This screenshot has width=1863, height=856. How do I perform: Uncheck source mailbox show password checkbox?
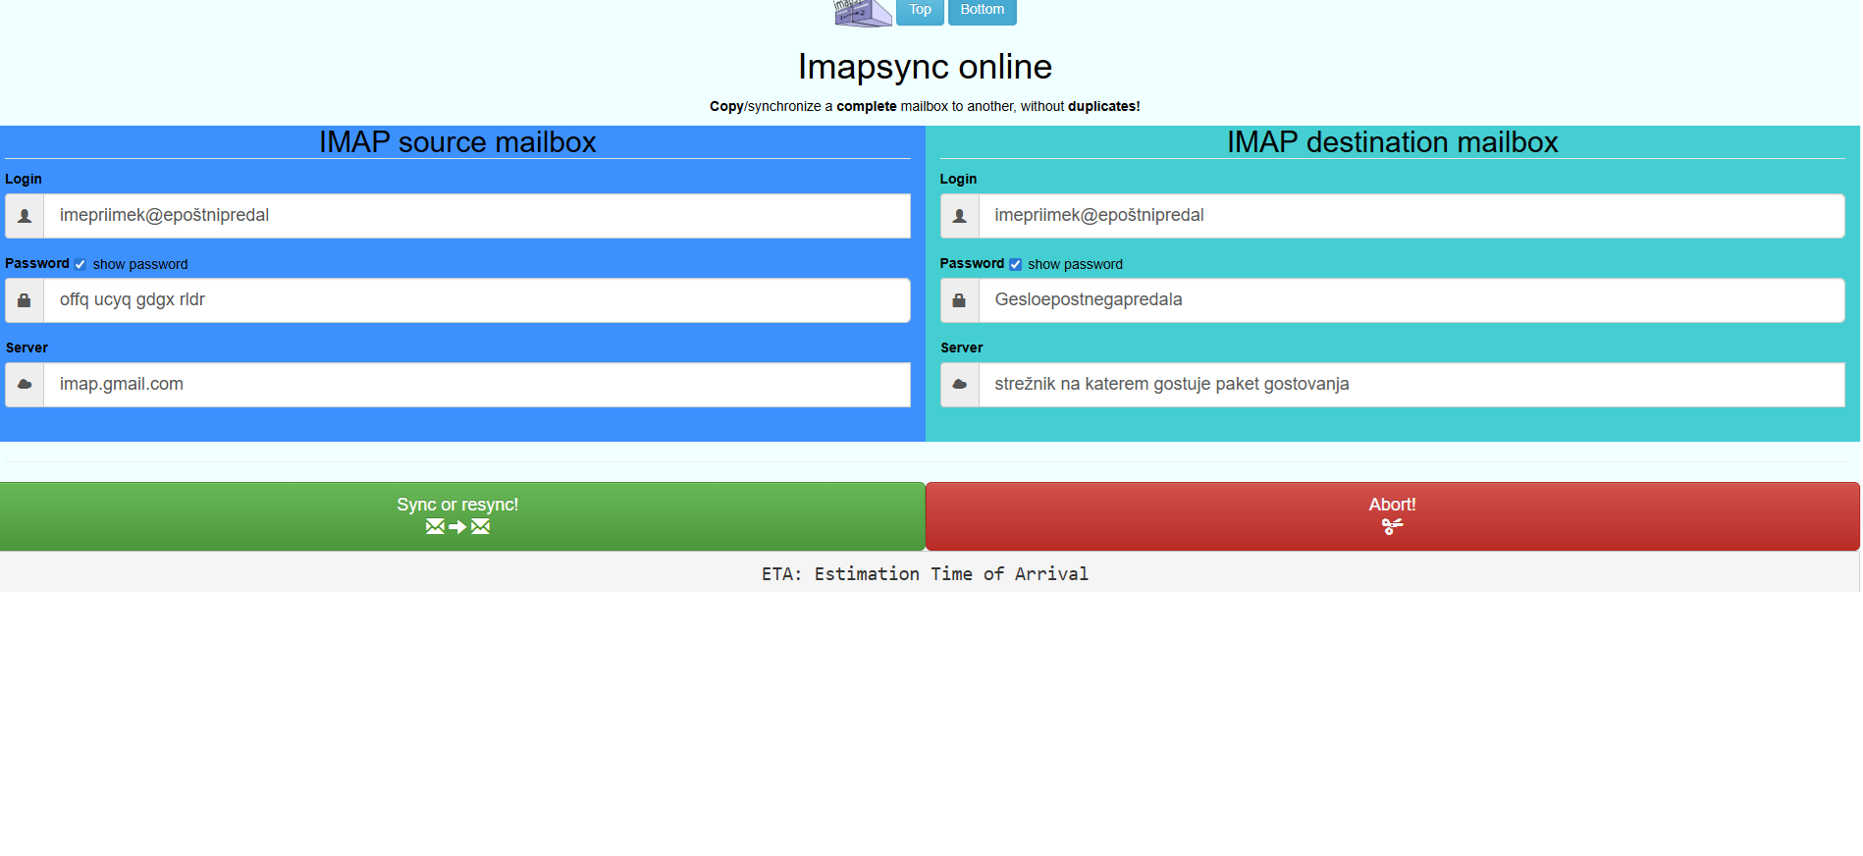point(80,265)
